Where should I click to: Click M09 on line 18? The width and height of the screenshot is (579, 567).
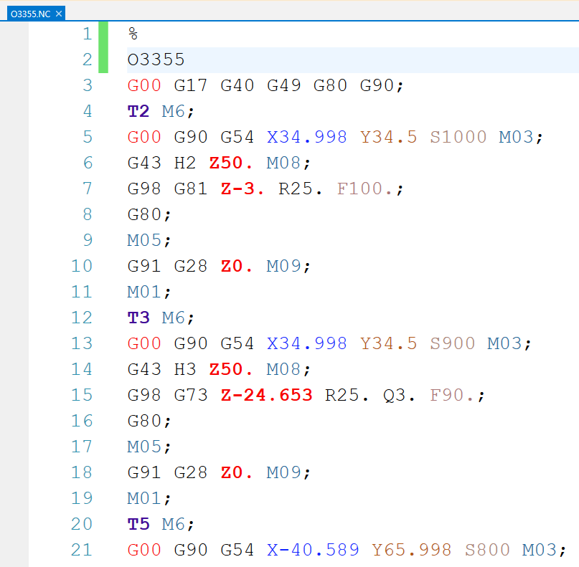click(283, 473)
